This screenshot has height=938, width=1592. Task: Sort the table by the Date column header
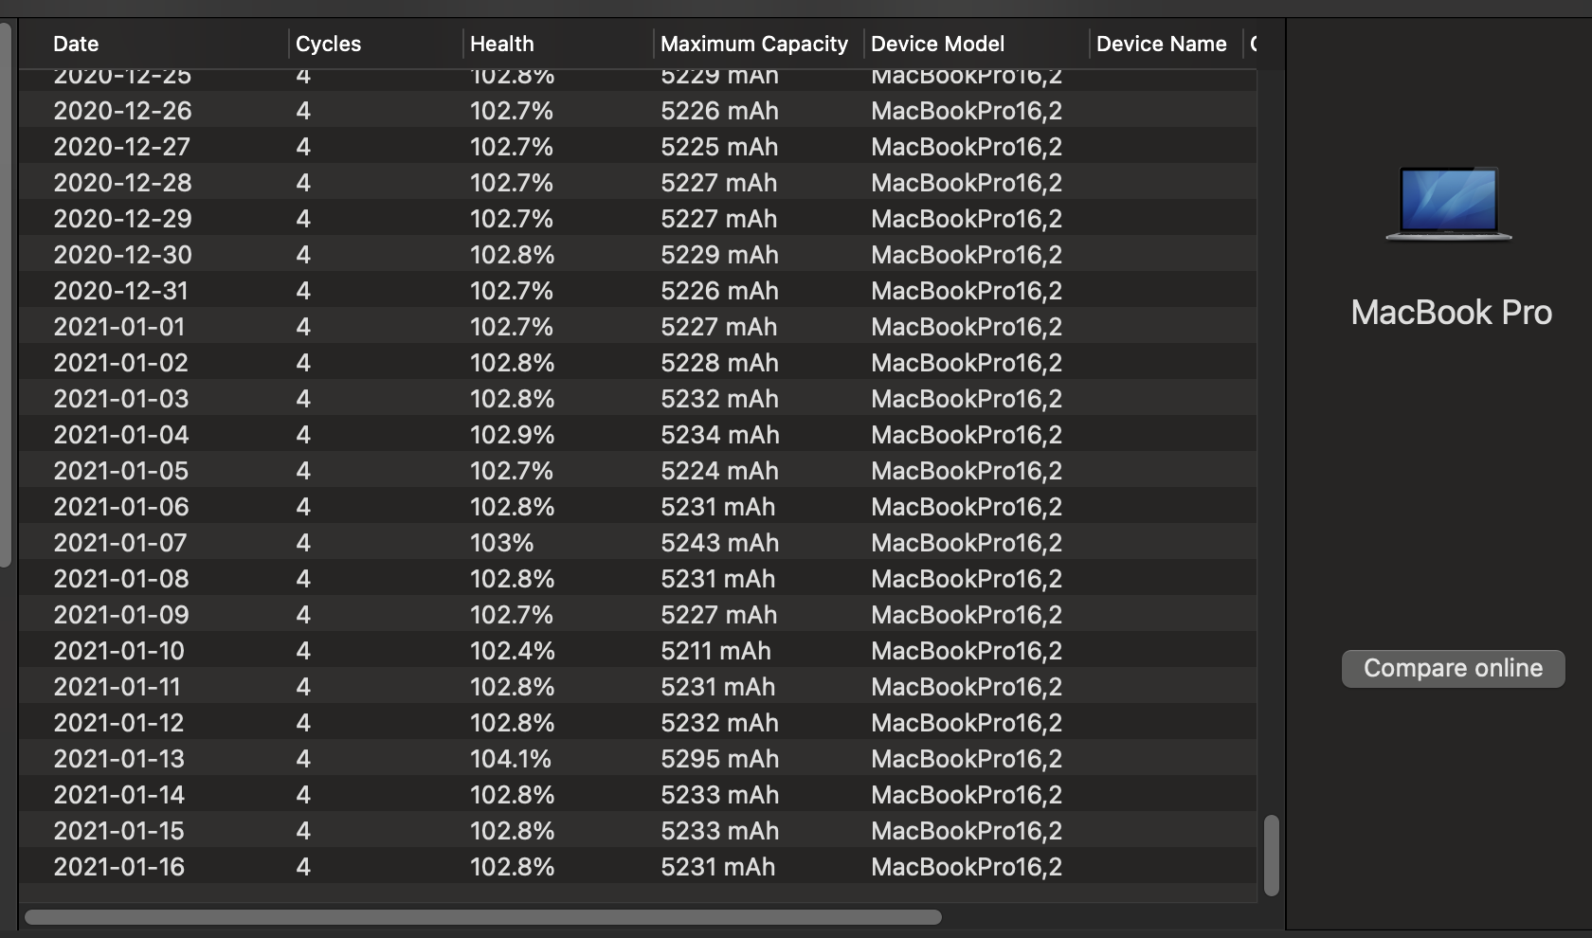[76, 44]
